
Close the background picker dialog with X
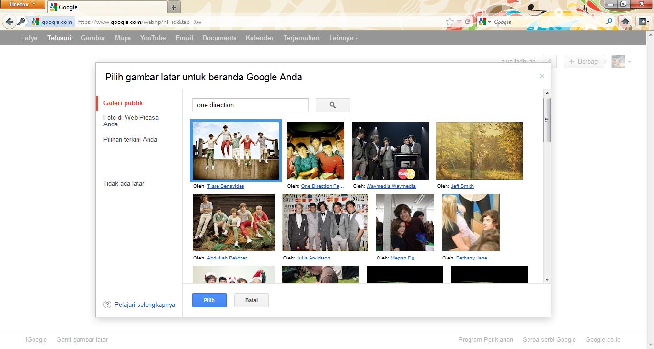pos(542,76)
